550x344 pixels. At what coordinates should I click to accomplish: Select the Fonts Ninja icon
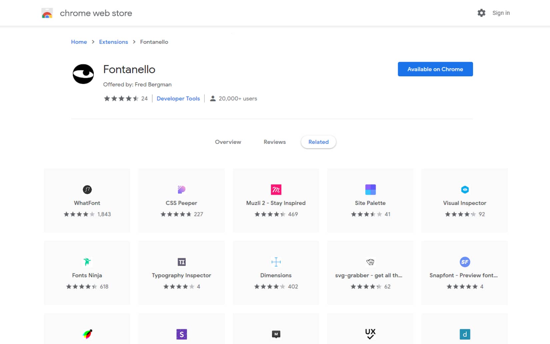click(87, 262)
